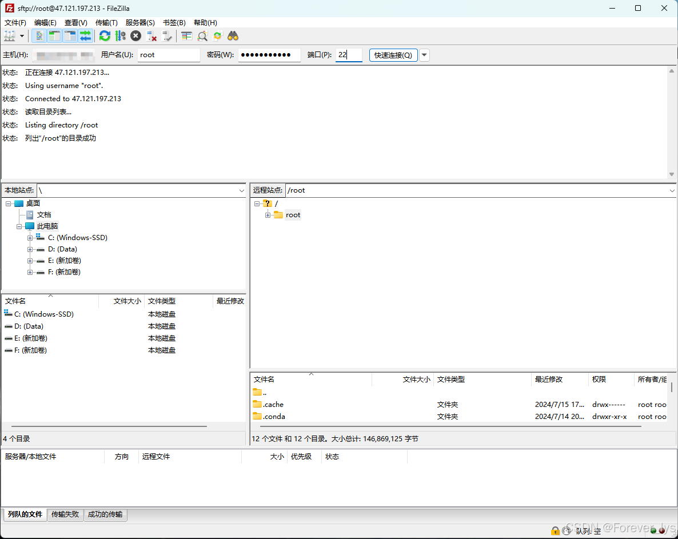Switch to the 传输失败 tab
Viewport: 678px width, 539px height.
pyautogui.click(x=65, y=514)
